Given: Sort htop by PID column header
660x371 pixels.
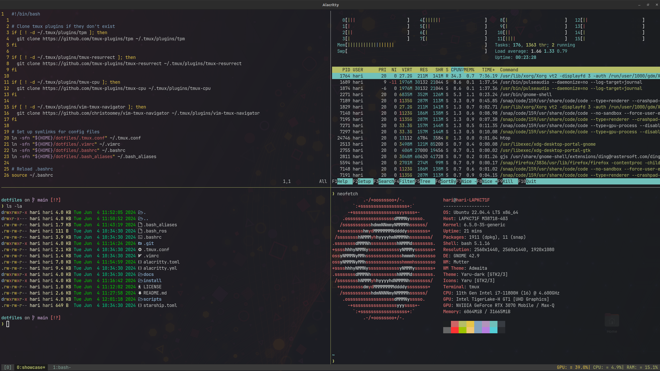Looking at the screenshot, I should tap(346, 70).
